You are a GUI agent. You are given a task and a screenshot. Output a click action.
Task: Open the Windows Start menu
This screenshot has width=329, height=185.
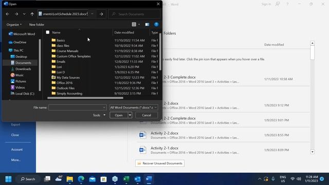pos(8,179)
